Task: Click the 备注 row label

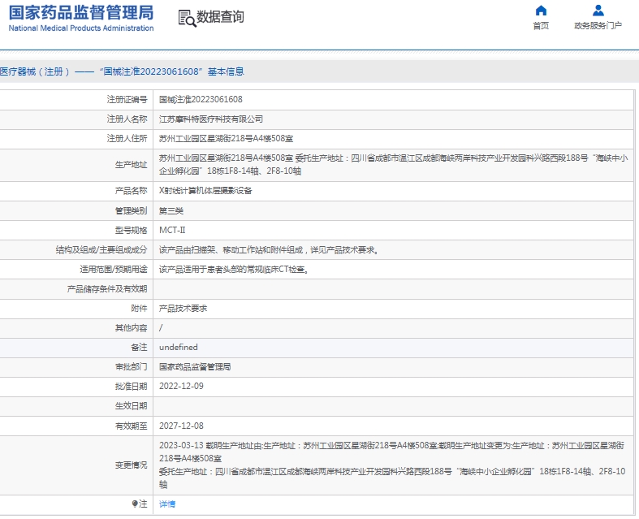Action: 139,348
